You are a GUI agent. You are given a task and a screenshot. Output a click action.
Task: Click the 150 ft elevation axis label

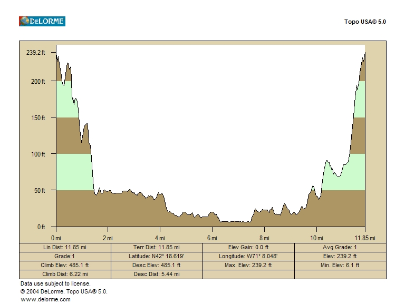tap(37, 117)
